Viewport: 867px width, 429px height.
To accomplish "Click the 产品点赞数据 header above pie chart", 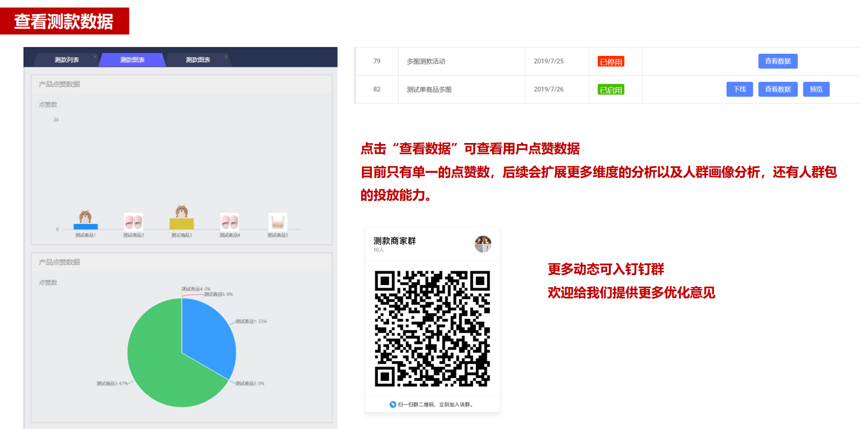I will [x=59, y=262].
